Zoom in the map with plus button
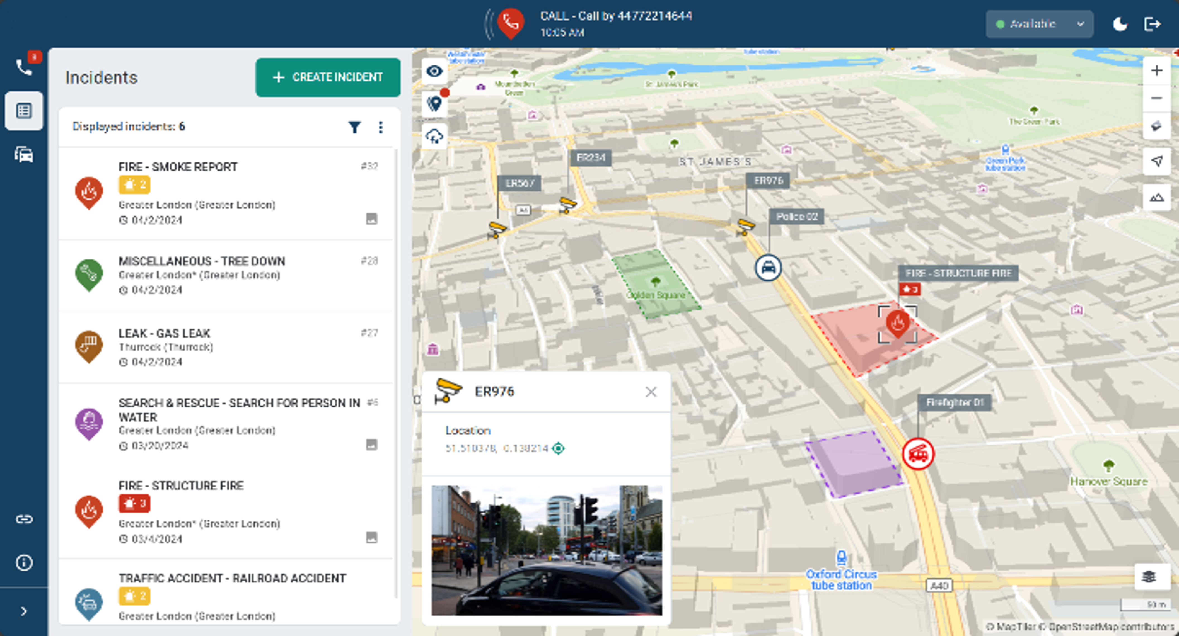The width and height of the screenshot is (1179, 636). click(1156, 71)
